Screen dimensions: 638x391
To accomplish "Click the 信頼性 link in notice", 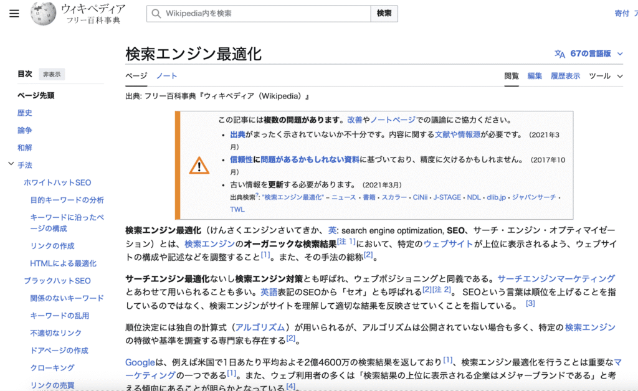I will (x=241, y=160).
